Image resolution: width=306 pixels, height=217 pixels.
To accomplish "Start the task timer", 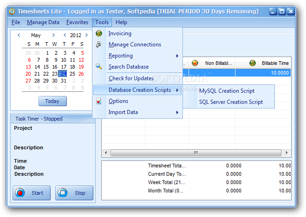I will point(32,193).
